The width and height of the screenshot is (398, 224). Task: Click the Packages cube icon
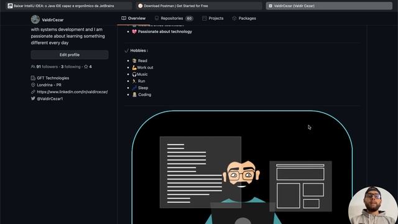(234, 18)
